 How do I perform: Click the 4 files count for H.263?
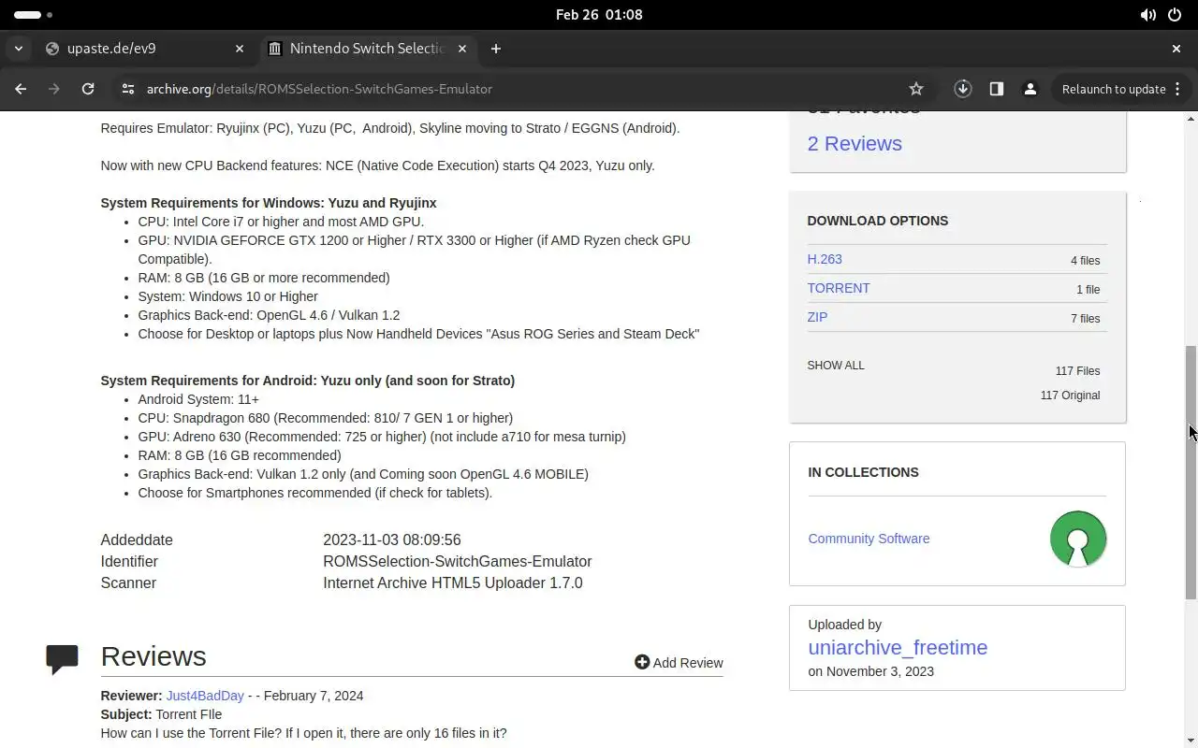pyautogui.click(x=1086, y=261)
